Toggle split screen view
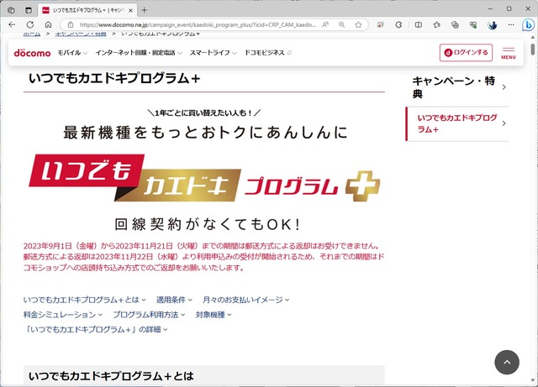The image size is (538, 387). [x=419, y=24]
